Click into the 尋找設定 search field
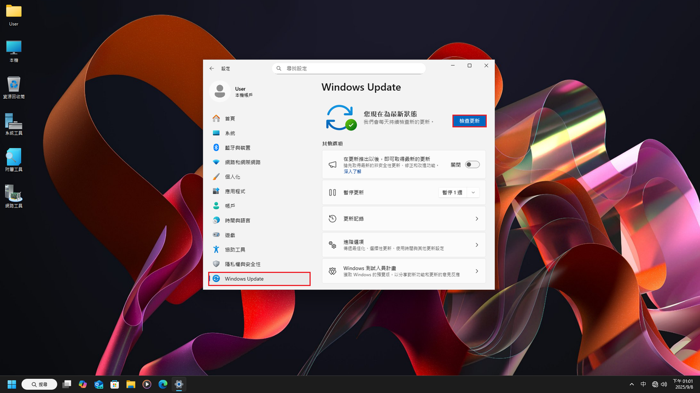700x393 pixels. (x=349, y=68)
